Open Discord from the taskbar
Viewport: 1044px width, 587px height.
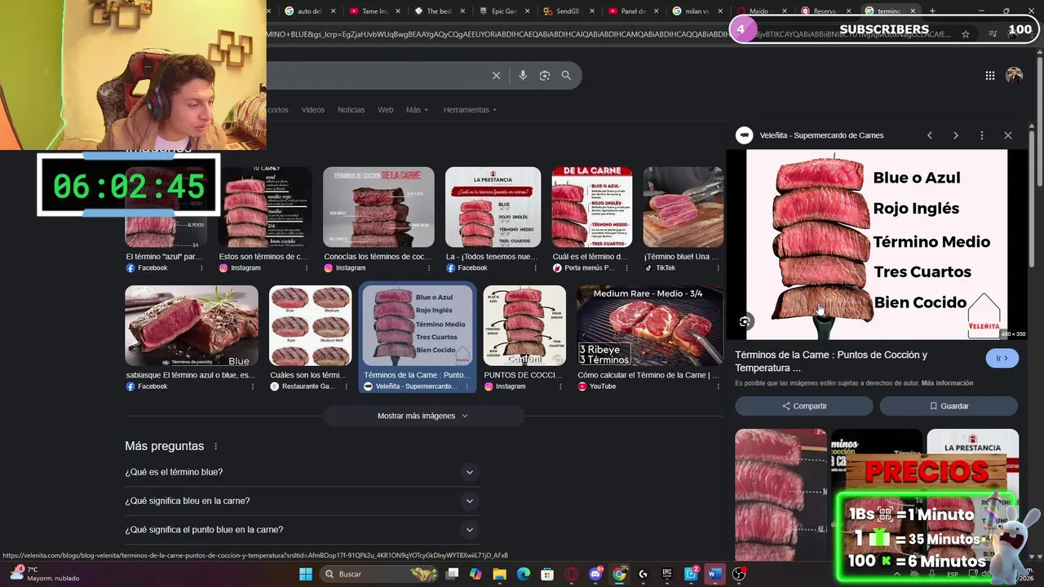(x=595, y=574)
